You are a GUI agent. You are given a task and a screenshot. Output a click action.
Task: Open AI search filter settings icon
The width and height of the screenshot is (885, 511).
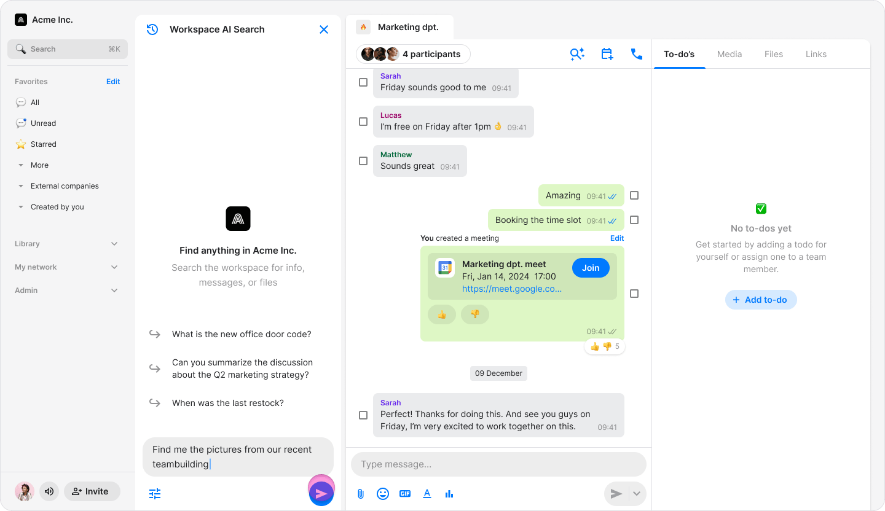[x=155, y=494]
